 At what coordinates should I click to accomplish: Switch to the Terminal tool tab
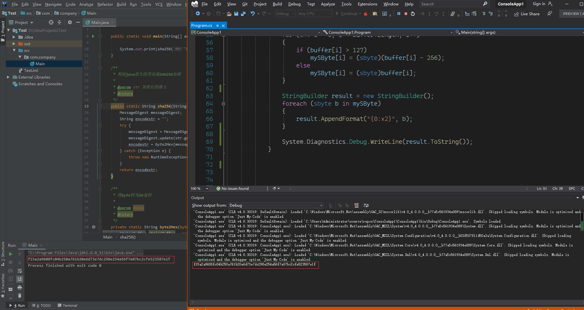(67, 306)
